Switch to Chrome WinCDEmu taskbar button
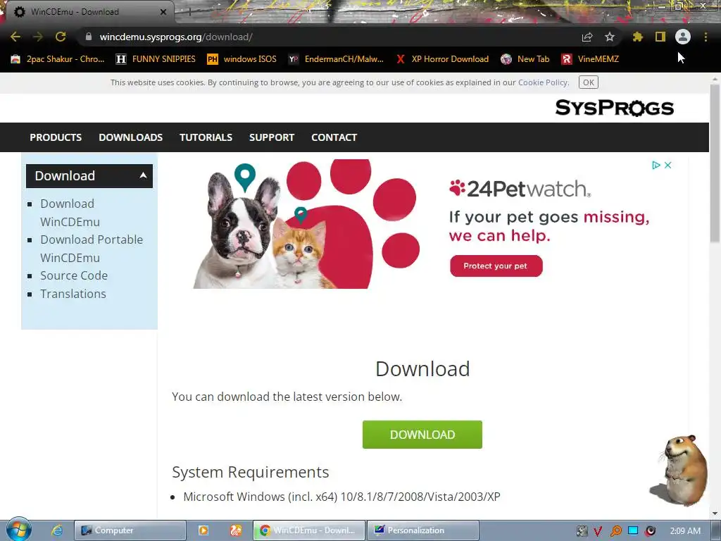The height and width of the screenshot is (541, 721). (x=309, y=530)
